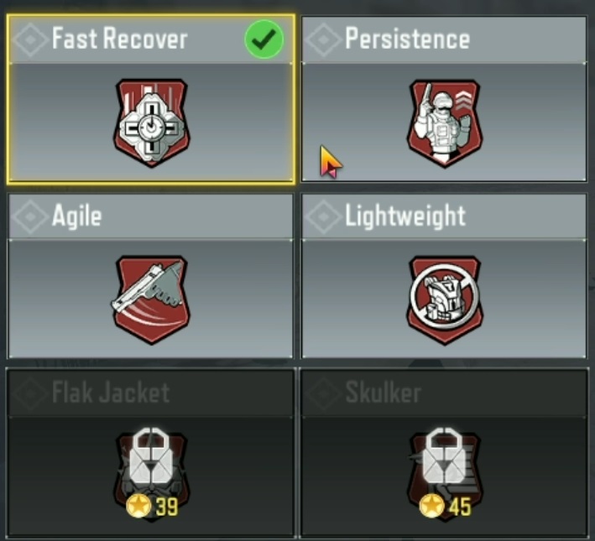The height and width of the screenshot is (541, 595).
Task: Open the Agile perk header
Action: pyautogui.click(x=151, y=216)
